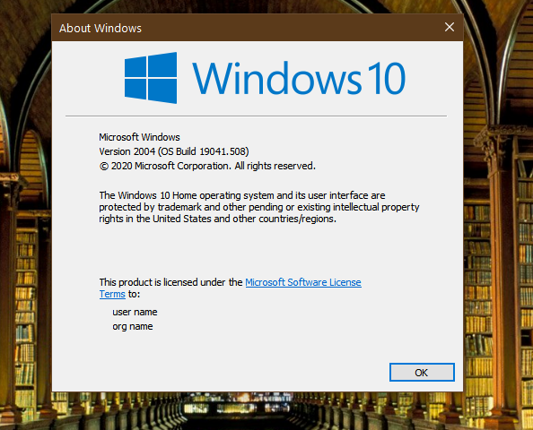The width and height of the screenshot is (533, 430).
Task: Click the Version 2004 OS Build line
Action: tap(174, 151)
